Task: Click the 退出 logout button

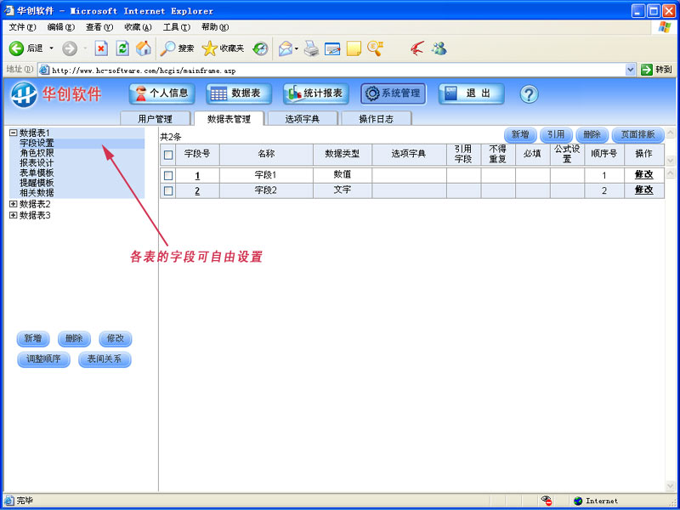Action: point(471,93)
